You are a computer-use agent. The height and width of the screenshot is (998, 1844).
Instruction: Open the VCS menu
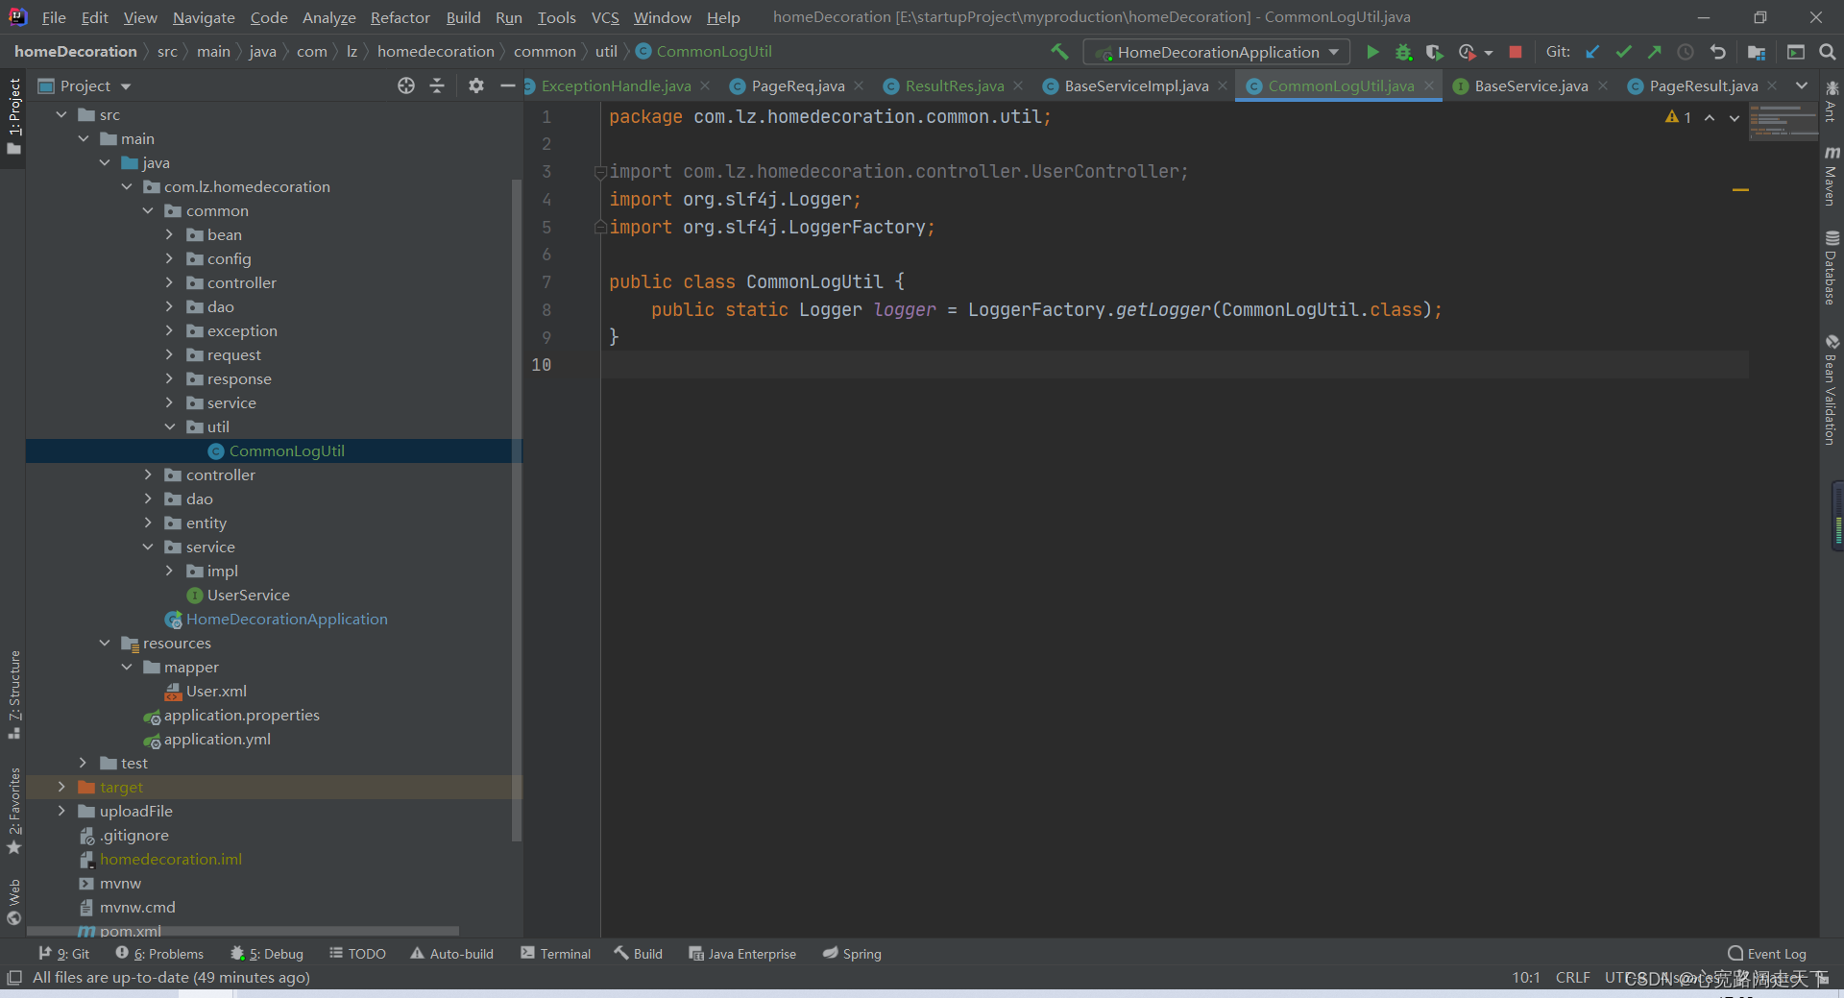(605, 17)
